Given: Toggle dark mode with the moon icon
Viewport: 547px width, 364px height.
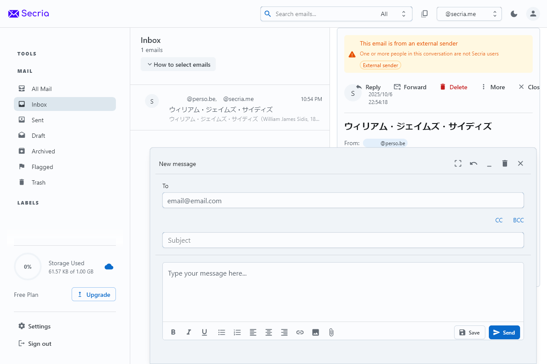Looking at the screenshot, I should pos(514,14).
